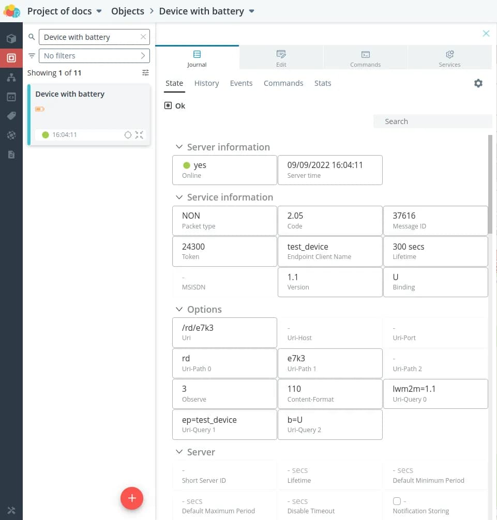Viewport: 497px width, 520px height.
Task: Click the collapse arrows icon on device card
Action: click(x=139, y=135)
